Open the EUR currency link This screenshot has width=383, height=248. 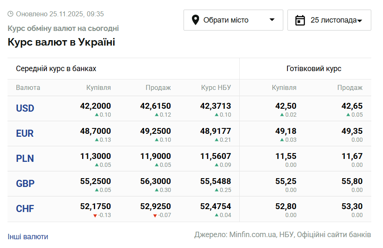[x=25, y=133]
